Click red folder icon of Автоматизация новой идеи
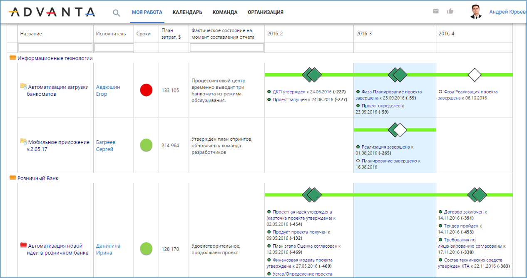Image resolution: width=527 pixels, height=278 pixels. click(x=23, y=245)
